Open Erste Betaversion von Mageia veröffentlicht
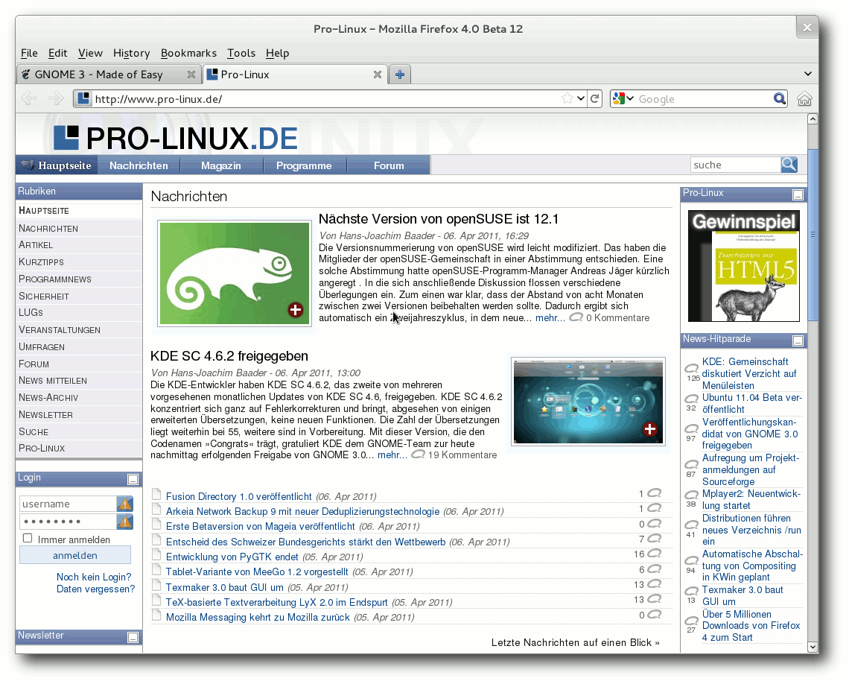This screenshot has width=849, height=684. click(260, 526)
